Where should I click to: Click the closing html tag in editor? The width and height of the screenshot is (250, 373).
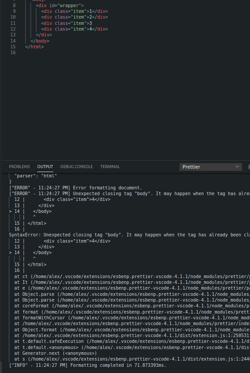(35, 47)
